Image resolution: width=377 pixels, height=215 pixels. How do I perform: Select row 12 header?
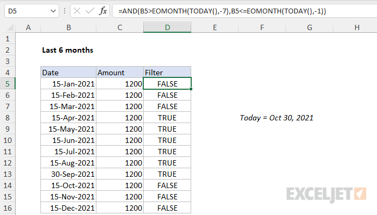(x=8, y=163)
